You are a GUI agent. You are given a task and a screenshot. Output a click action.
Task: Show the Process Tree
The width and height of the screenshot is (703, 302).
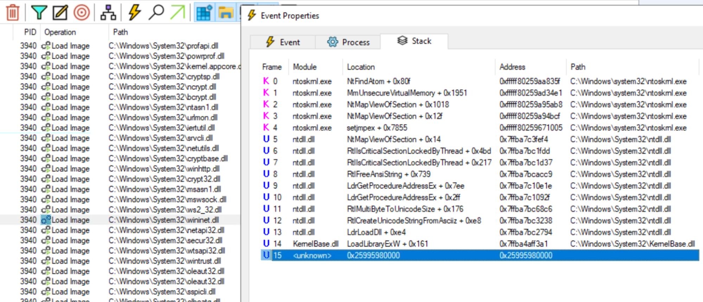click(108, 13)
